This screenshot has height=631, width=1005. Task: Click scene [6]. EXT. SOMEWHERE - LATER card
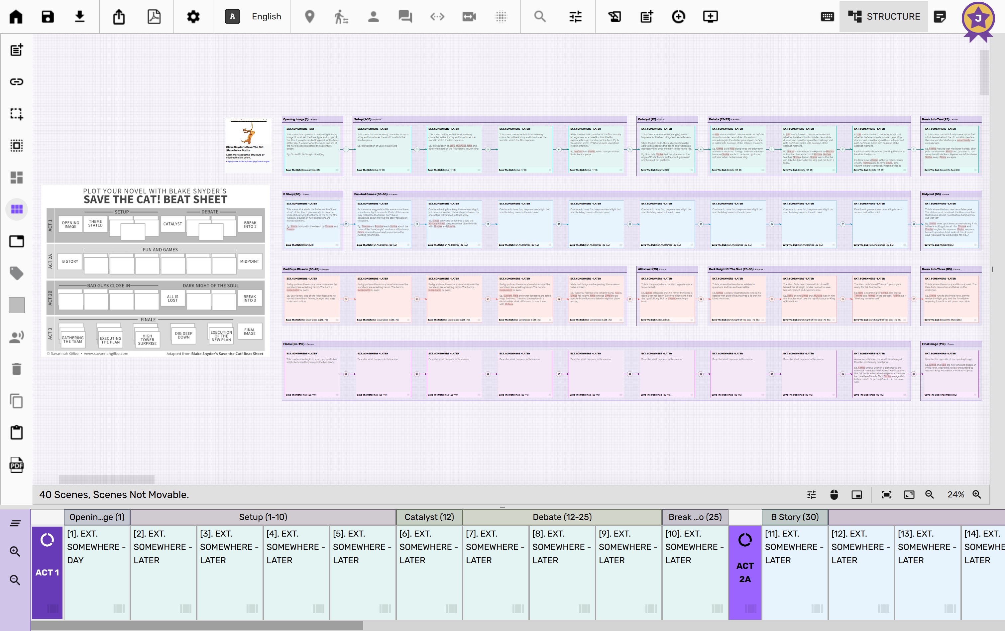pyautogui.click(x=429, y=572)
